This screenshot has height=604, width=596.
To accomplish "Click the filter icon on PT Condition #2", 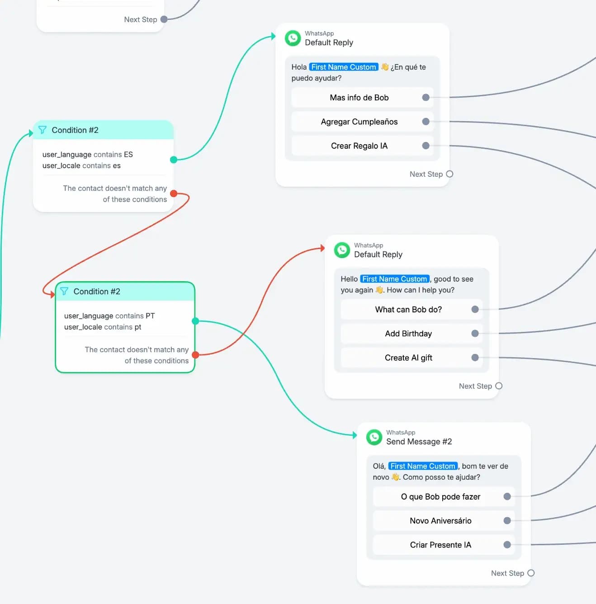I will (64, 292).
